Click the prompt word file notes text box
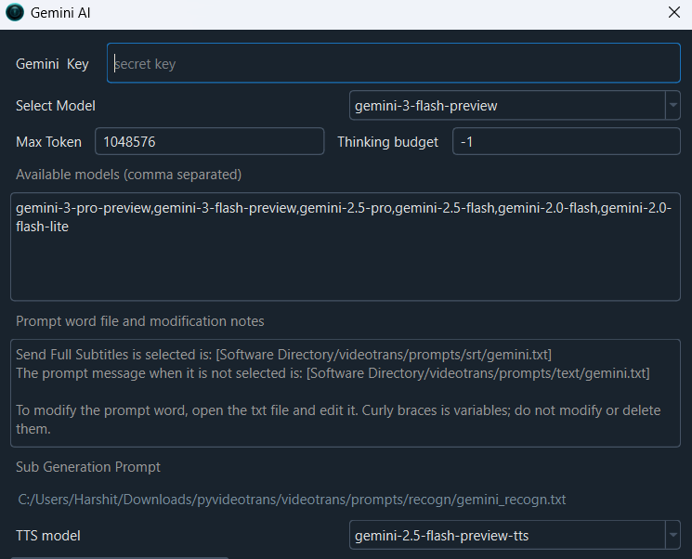The width and height of the screenshot is (692, 559). coord(346,393)
